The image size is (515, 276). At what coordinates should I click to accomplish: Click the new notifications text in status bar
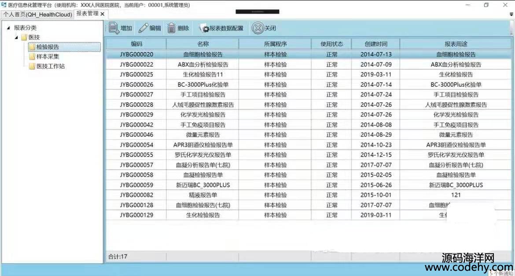tap(501, 273)
